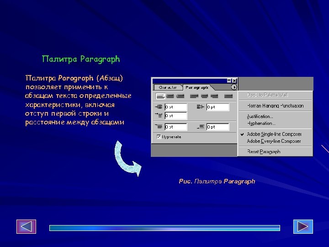The image size is (329, 247).
Task: Click the slide progress bar
Action: [x=164, y=228]
